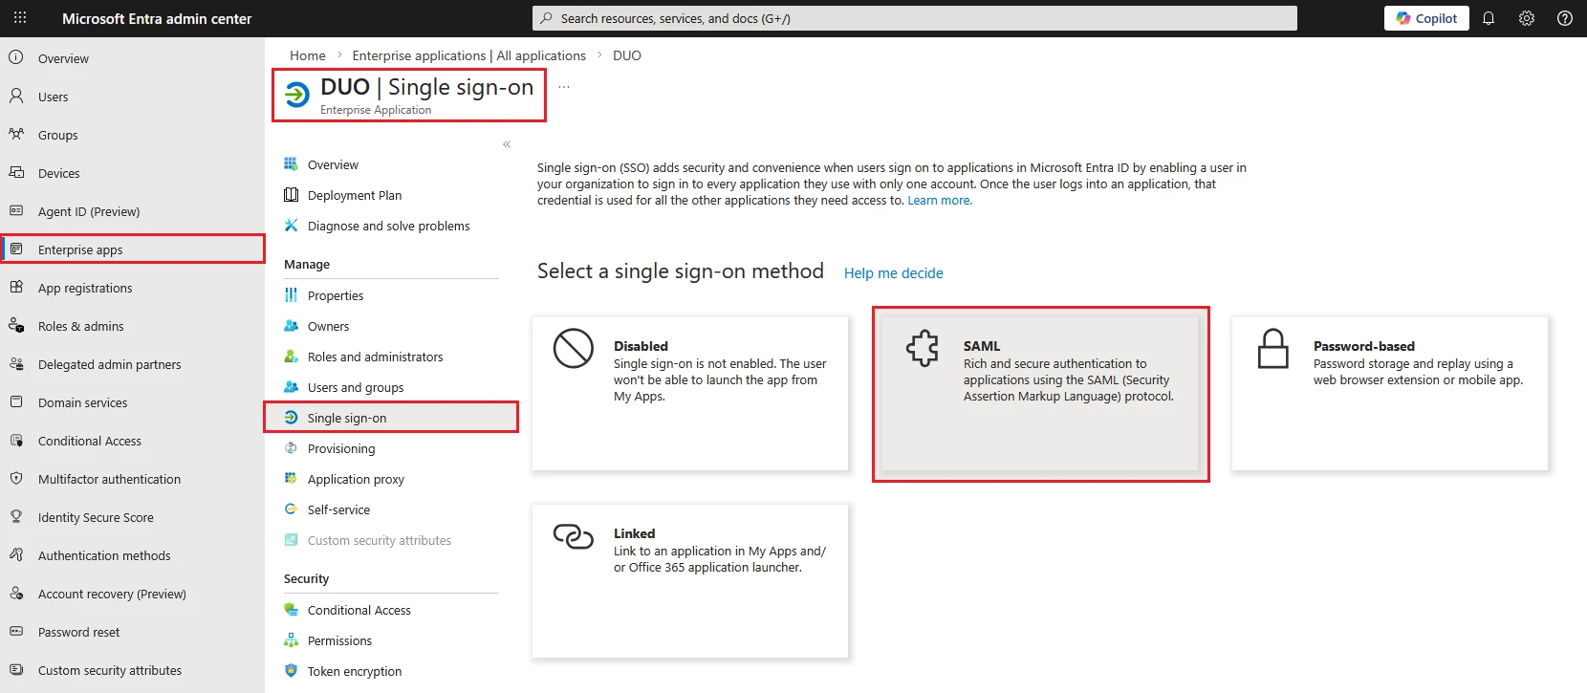Click the Properties bars icon
The image size is (1587, 693).
coord(291,295)
